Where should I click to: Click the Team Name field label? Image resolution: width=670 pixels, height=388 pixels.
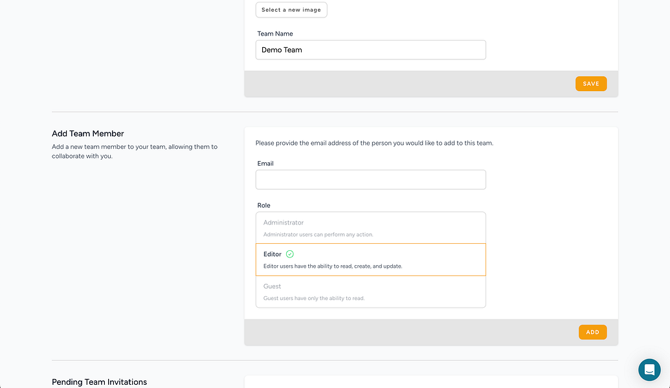(x=275, y=34)
